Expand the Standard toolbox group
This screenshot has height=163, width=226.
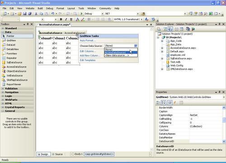point(3,28)
